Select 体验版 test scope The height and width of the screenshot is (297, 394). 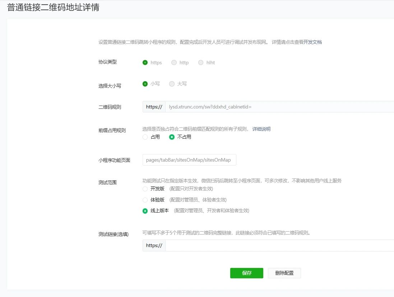coord(145,200)
